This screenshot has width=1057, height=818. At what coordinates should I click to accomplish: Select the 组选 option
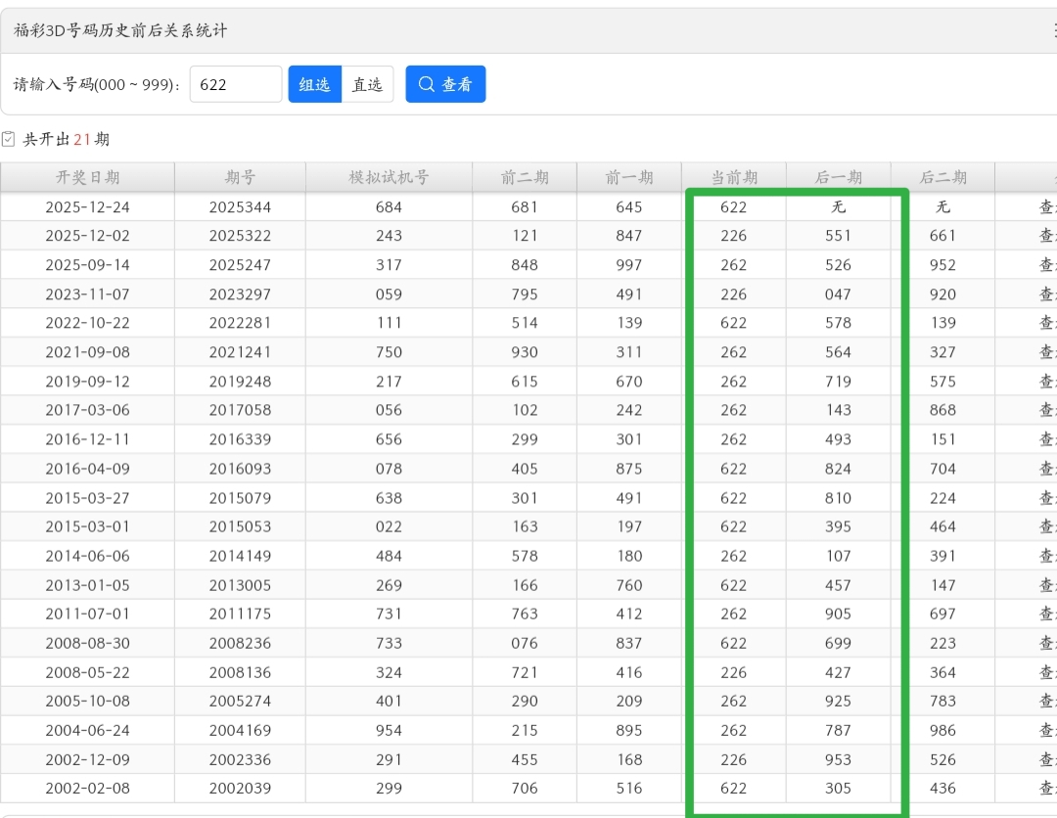[x=314, y=85]
